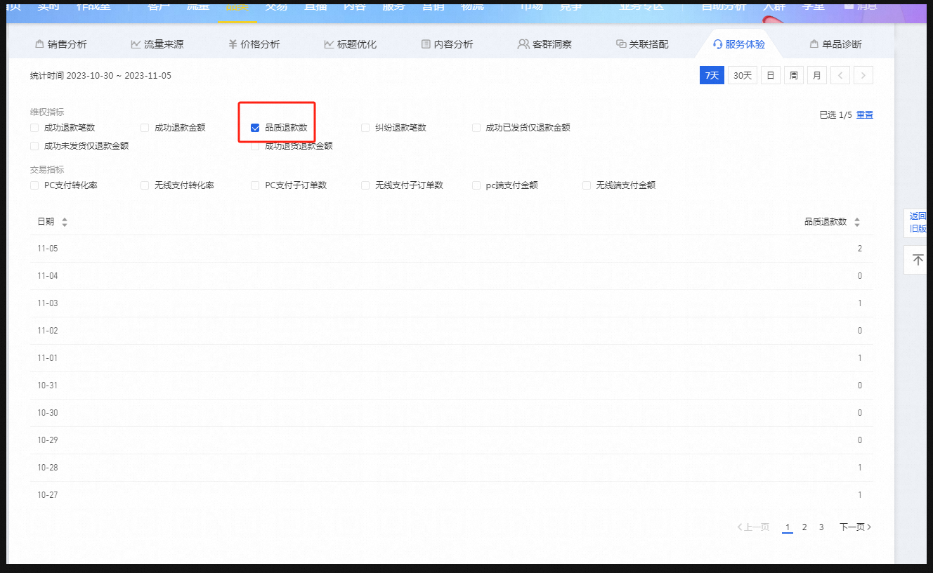Sort by 日期 using its sort arrows
This screenshot has width=933, height=573.
pos(65,222)
